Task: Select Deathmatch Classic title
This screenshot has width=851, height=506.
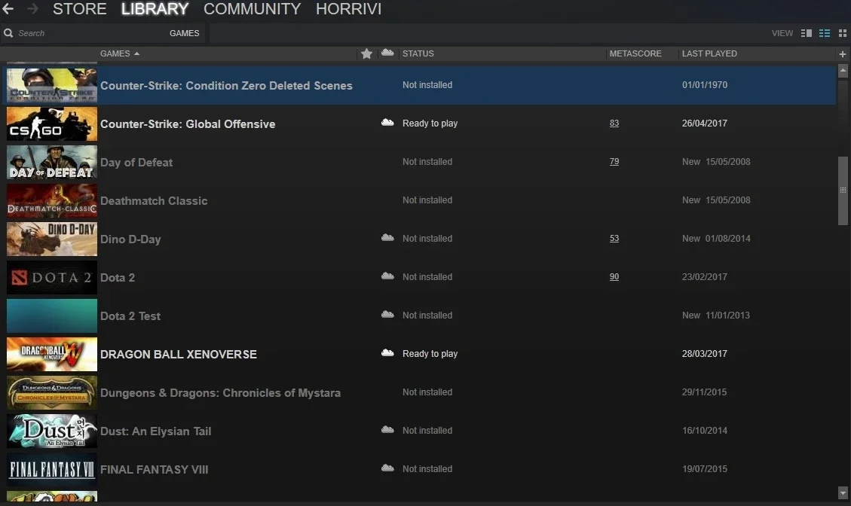Action: pyautogui.click(x=154, y=200)
